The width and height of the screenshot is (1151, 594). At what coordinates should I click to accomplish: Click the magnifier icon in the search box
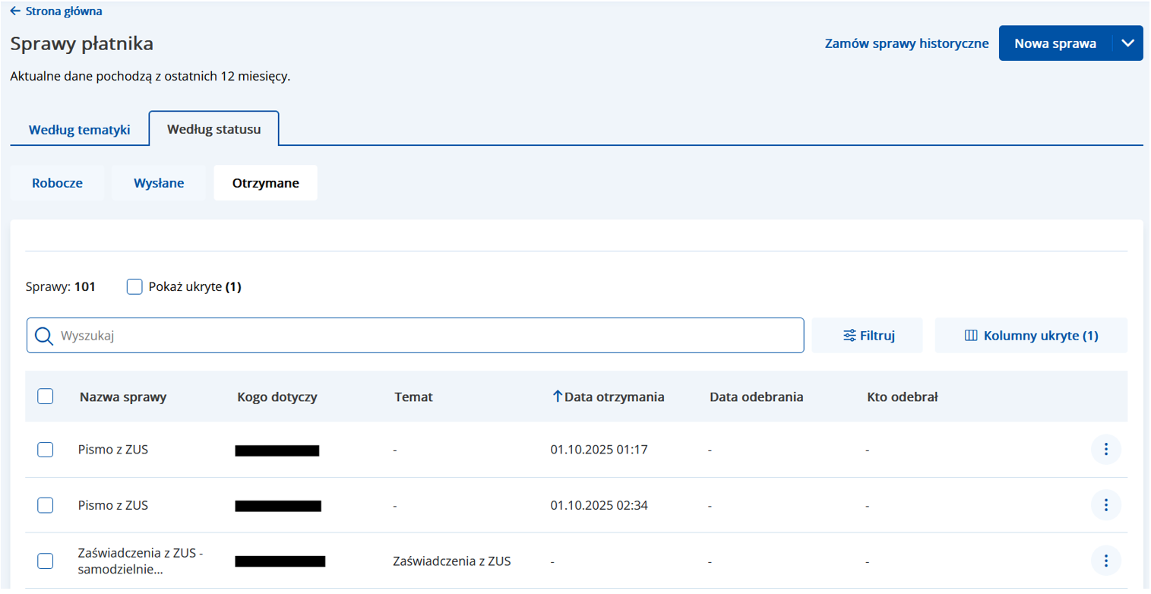coord(44,336)
